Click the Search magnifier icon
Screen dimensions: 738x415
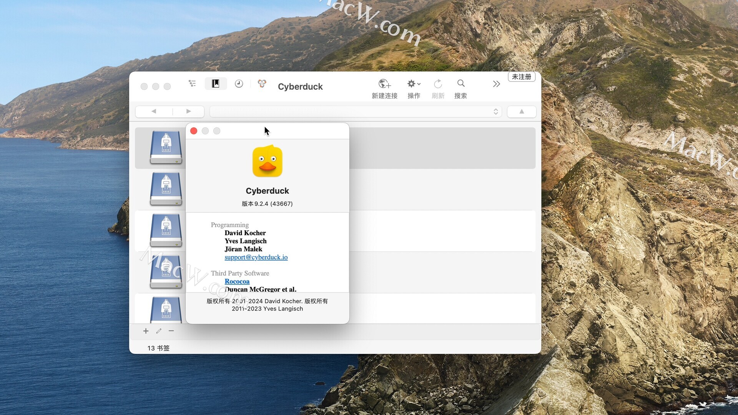461,83
